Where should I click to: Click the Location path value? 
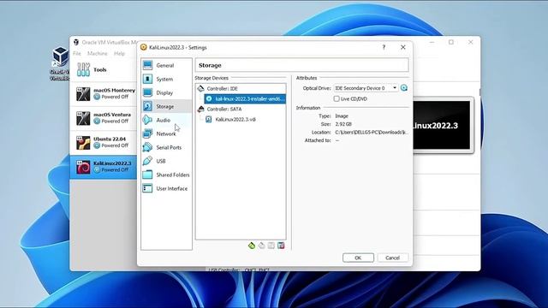(x=371, y=133)
